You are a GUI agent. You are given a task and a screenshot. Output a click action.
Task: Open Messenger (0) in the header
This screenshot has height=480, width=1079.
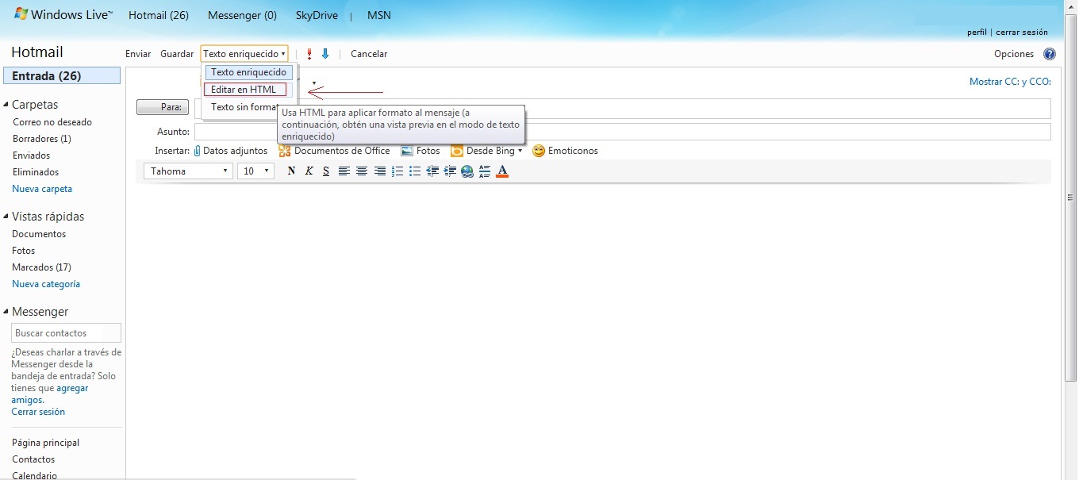tap(242, 15)
